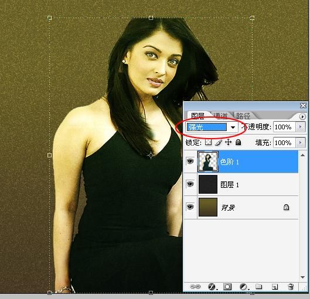Create new adjustment layer icon
Viewport: 310px width, 299px height.
(243, 287)
